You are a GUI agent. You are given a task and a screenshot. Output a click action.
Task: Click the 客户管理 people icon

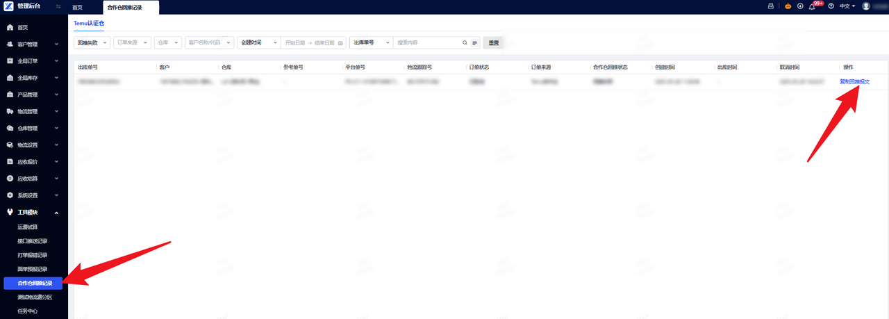point(10,44)
